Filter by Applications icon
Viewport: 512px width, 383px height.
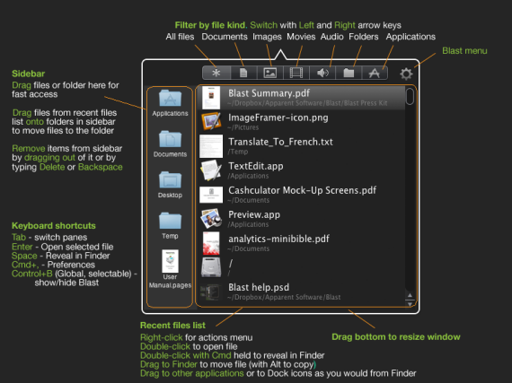(x=375, y=73)
